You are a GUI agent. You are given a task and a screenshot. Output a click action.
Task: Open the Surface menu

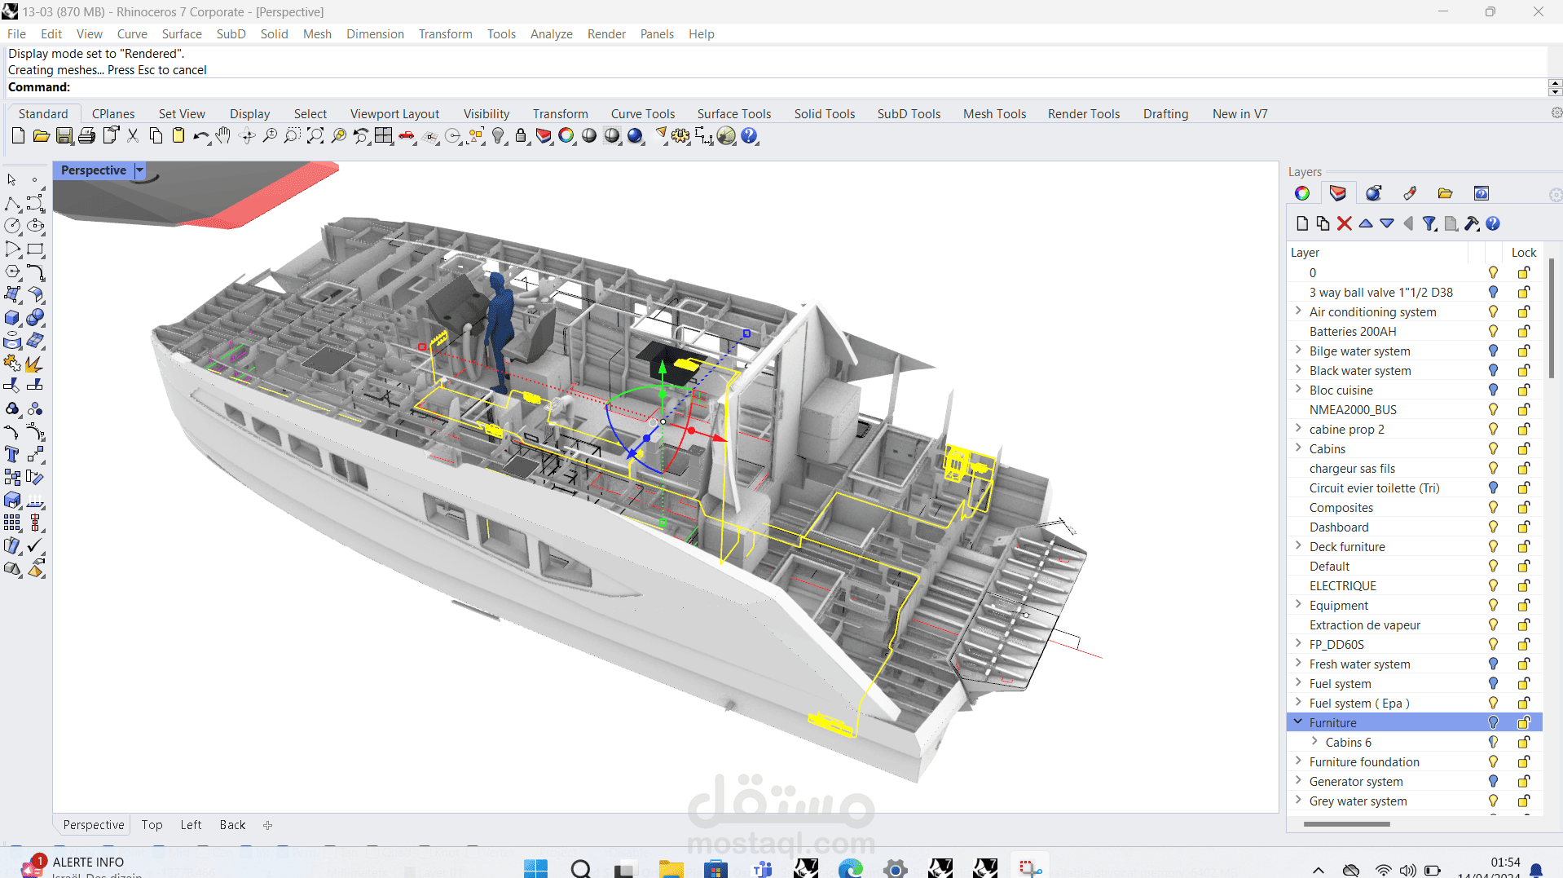[x=182, y=34]
